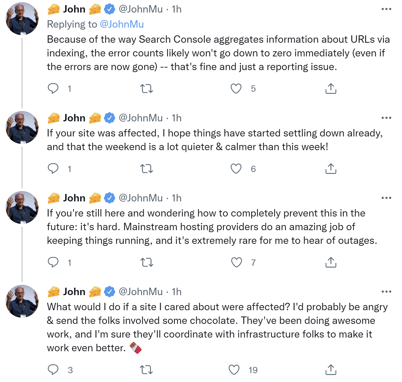Like the tweet about error counts
Image resolution: width=402 pixels, height=382 pixels.
pyautogui.click(x=236, y=89)
